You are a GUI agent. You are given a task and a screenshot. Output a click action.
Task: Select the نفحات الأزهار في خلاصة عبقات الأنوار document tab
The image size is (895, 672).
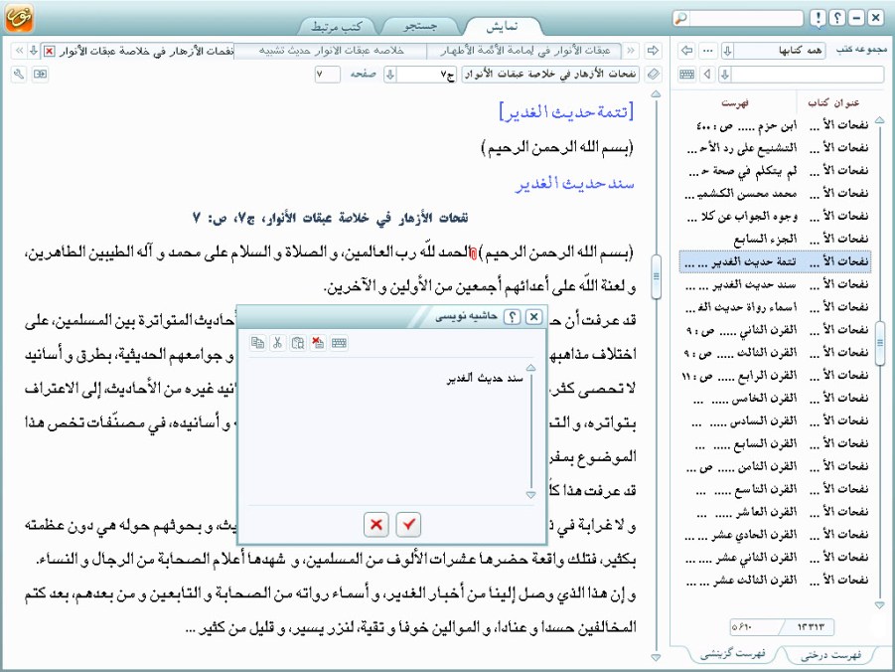pos(146,51)
